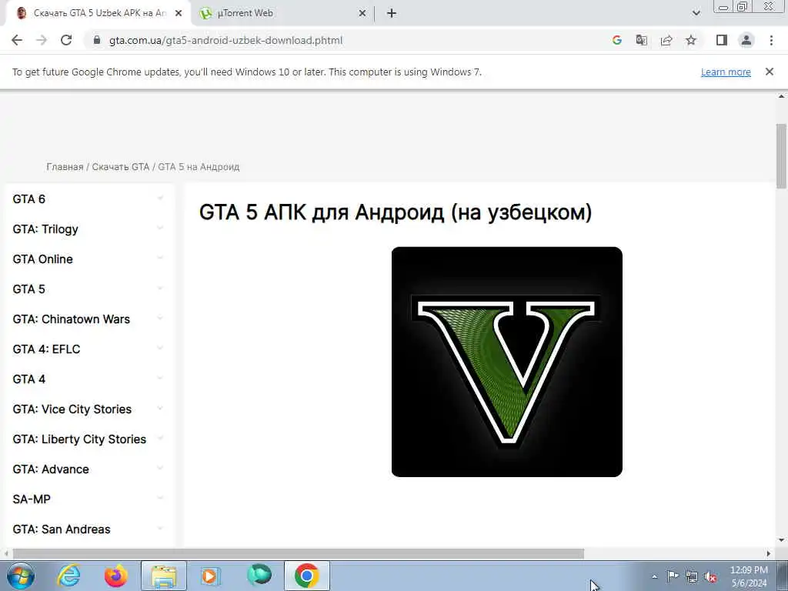This screenshot has width=788, height=591.
Task: Open the Скачать GTA breadcrumb link
Action: pyautogui.click(x=121, y=167)
